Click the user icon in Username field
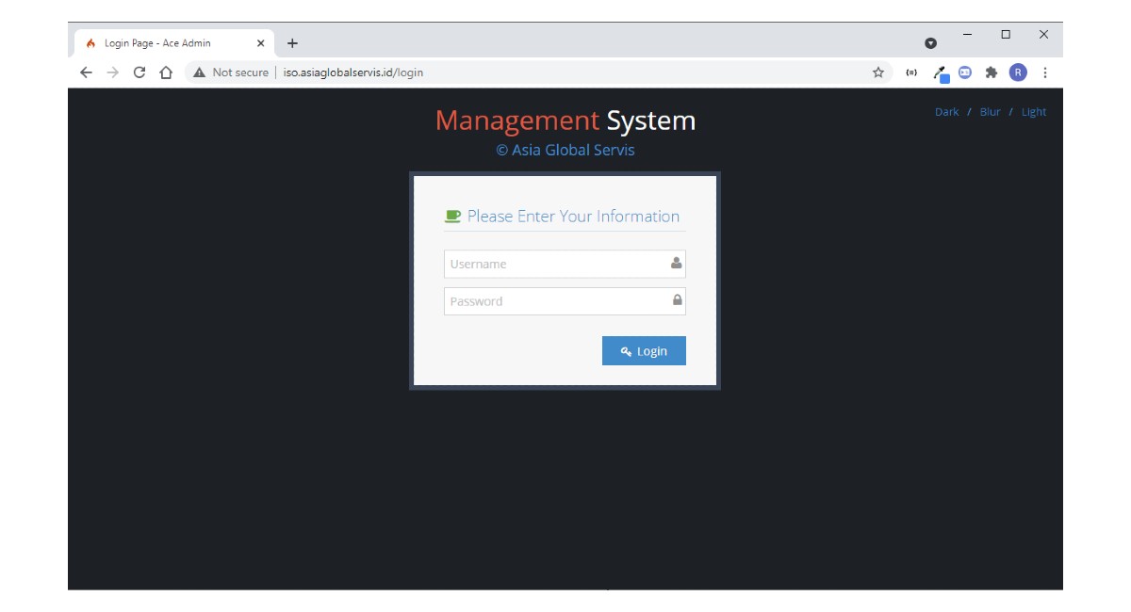 tap(676, 263)
